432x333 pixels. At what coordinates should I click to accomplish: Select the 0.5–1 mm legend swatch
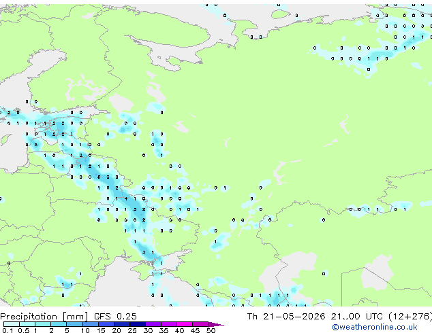pyautogui.click(x=27, y=324)
